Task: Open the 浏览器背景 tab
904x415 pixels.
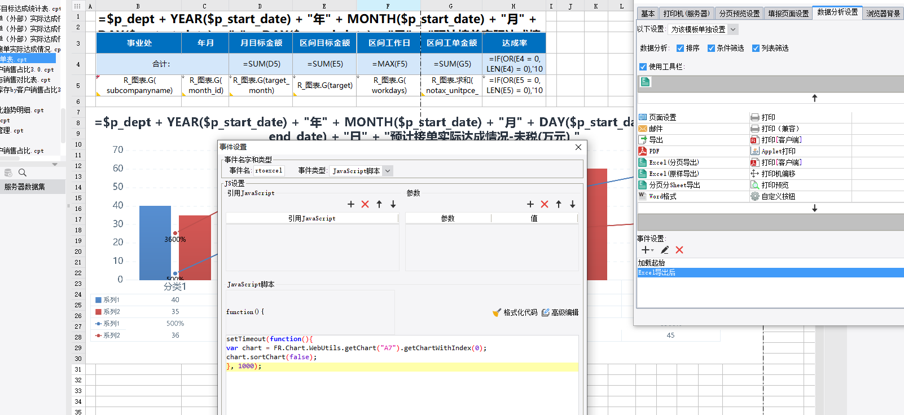Action: (x=883, y=13)
